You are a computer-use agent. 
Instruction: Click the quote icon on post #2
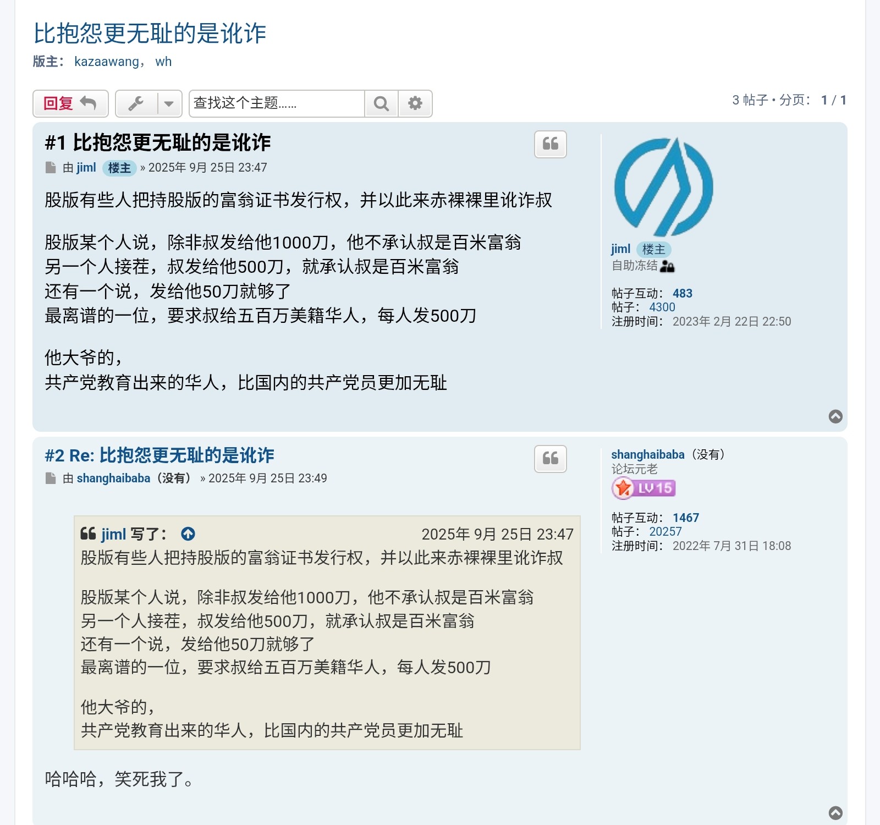[551, 459]
